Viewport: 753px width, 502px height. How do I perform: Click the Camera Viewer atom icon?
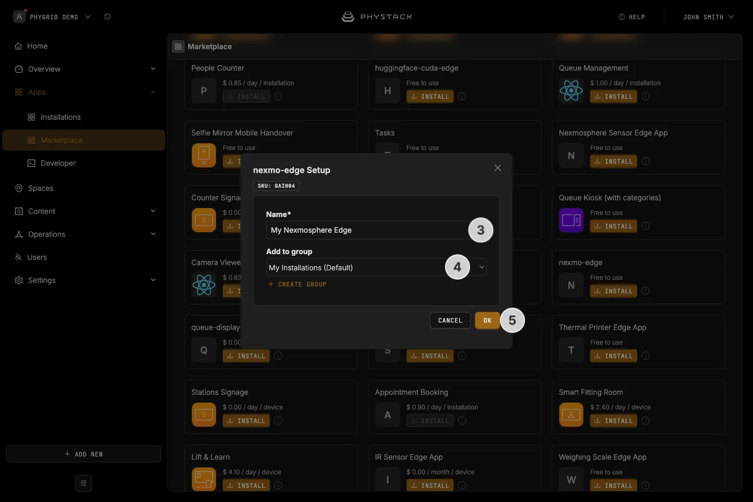204,285
